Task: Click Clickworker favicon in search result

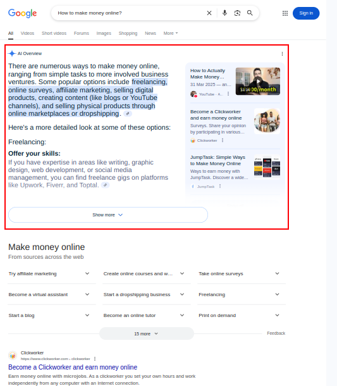Action: point(13,356)
